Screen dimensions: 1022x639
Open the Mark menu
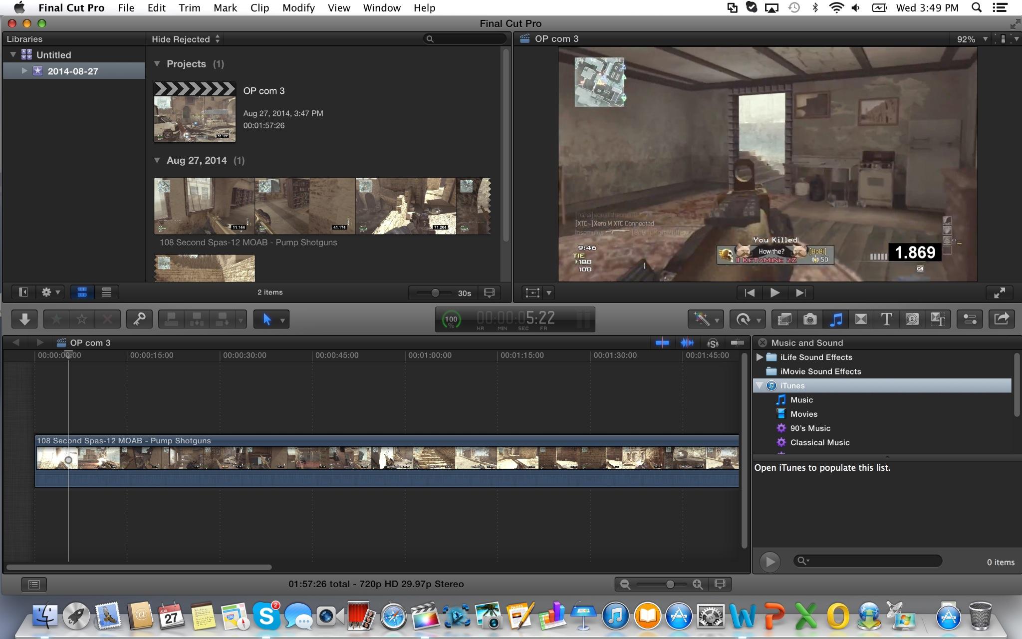point(225,8)
